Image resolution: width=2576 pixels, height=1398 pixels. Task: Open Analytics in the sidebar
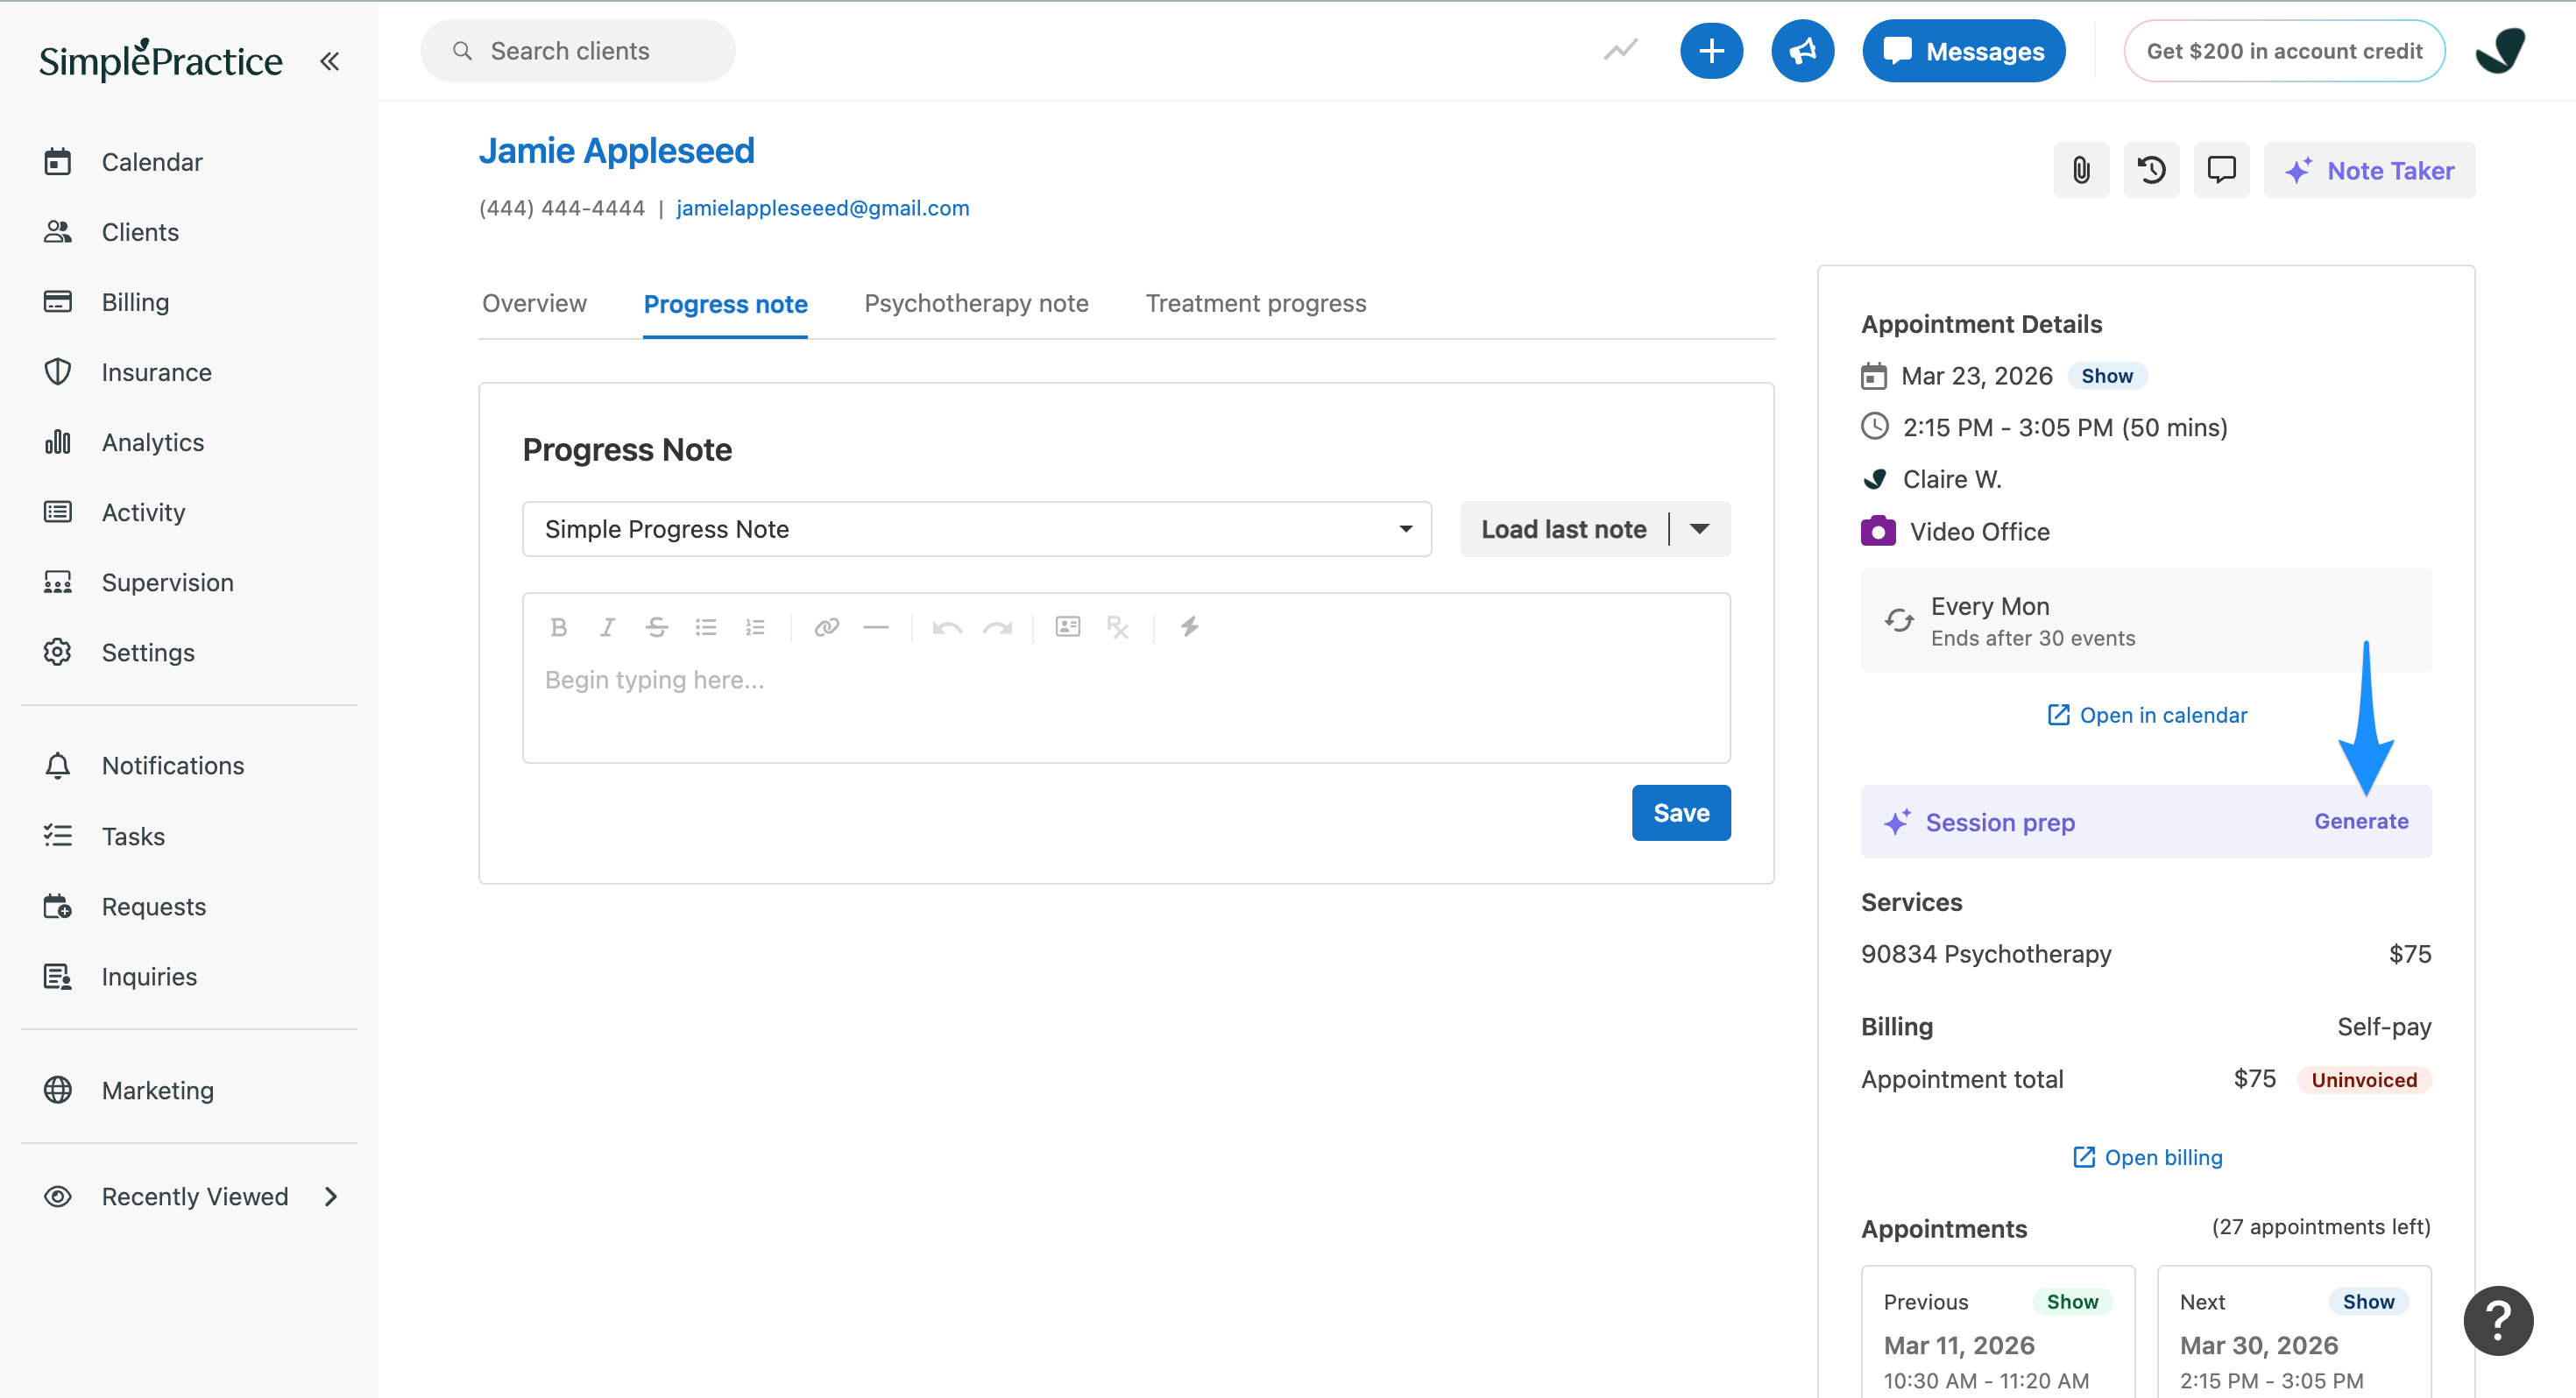(152, 442)
